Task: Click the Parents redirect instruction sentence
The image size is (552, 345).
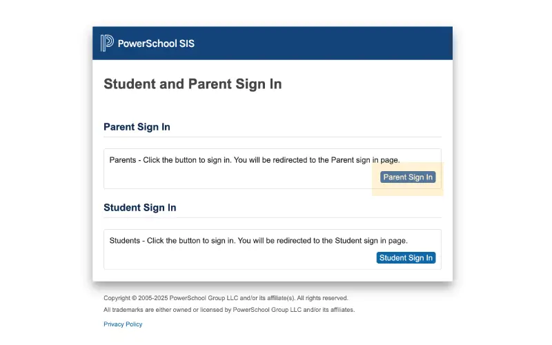Action: (x=255, y=160)
